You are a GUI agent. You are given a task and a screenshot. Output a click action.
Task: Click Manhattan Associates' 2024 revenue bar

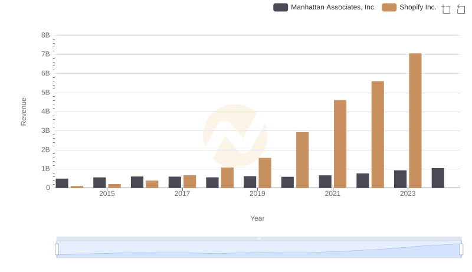tap(438, 178)
